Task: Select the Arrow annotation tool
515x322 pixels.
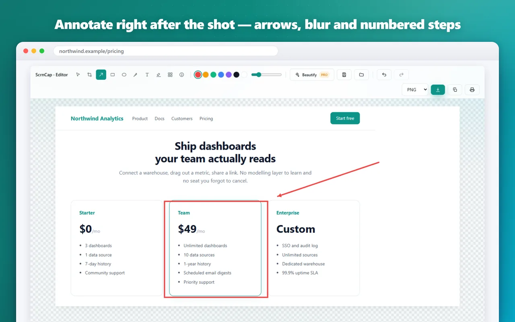Action: (x=101, y=74)
